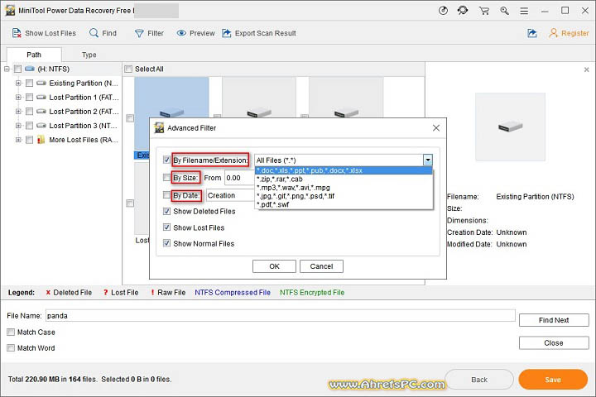Select the Path tab
The image size is (596, 397).
[34, 55]
